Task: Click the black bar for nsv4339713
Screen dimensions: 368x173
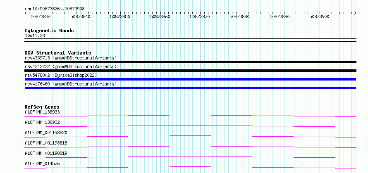Action: point(190,62)
